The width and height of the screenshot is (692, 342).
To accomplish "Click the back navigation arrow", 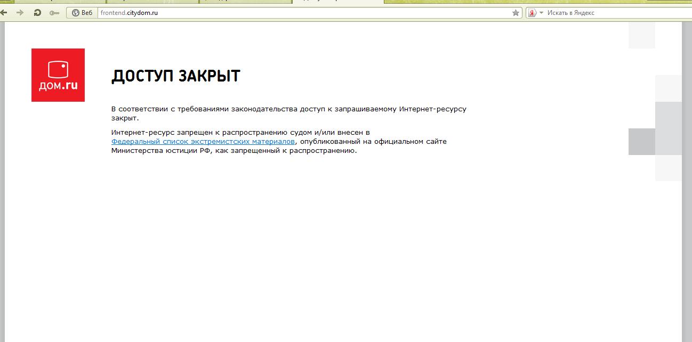I will coord(3,13).
